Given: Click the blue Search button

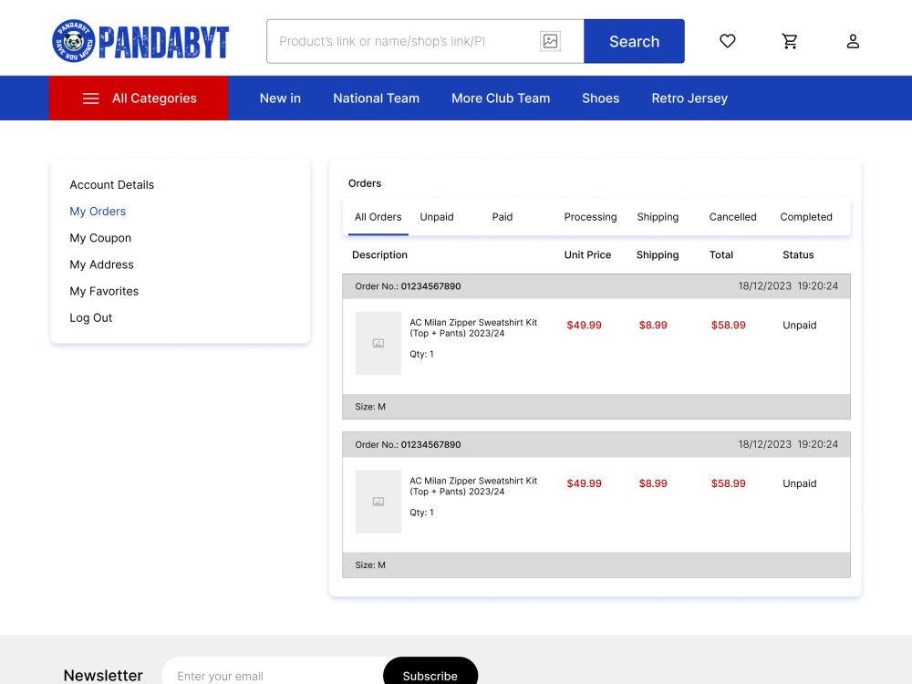Looking at the screenshot, I should tap(634, 41).
